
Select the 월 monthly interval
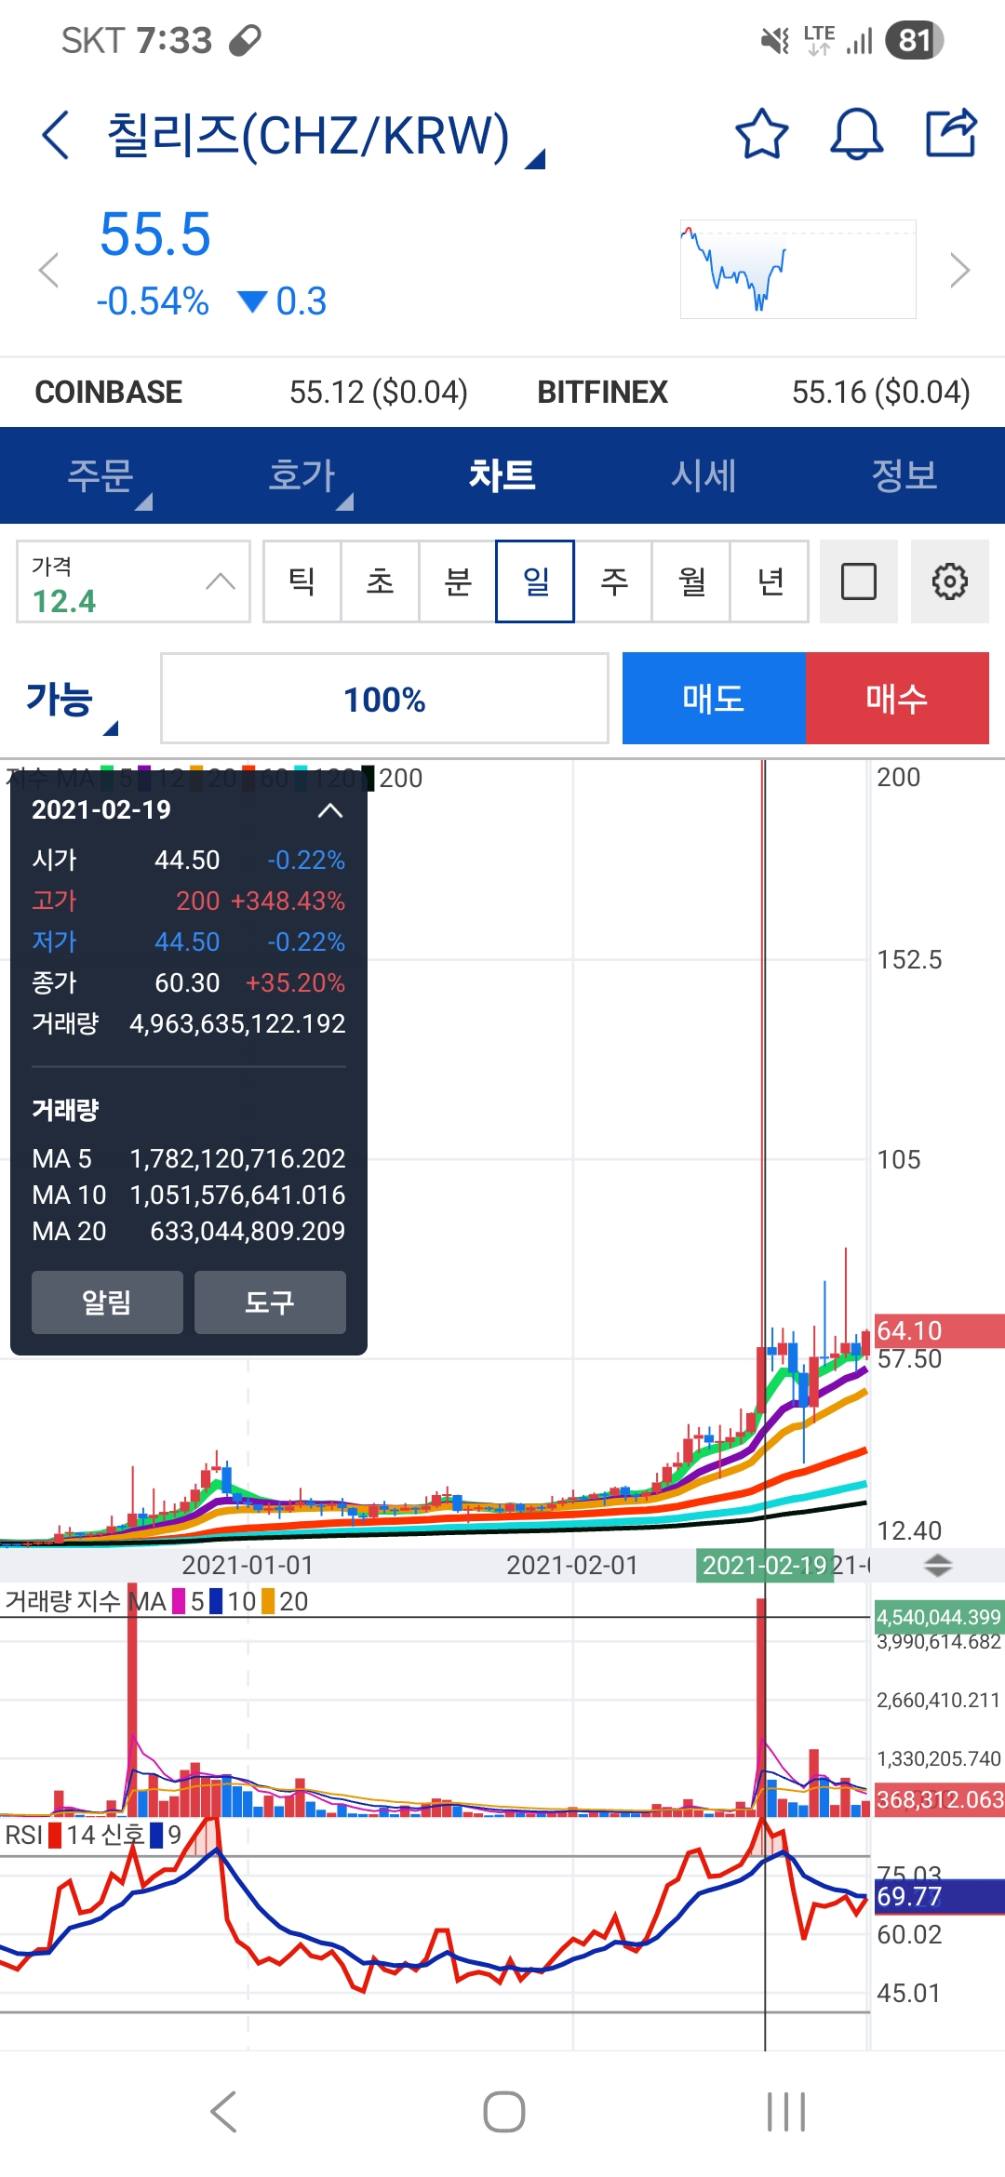pos(691,581)
